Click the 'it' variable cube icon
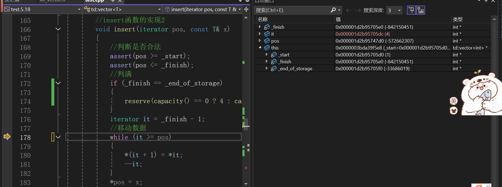 [267, 34]
